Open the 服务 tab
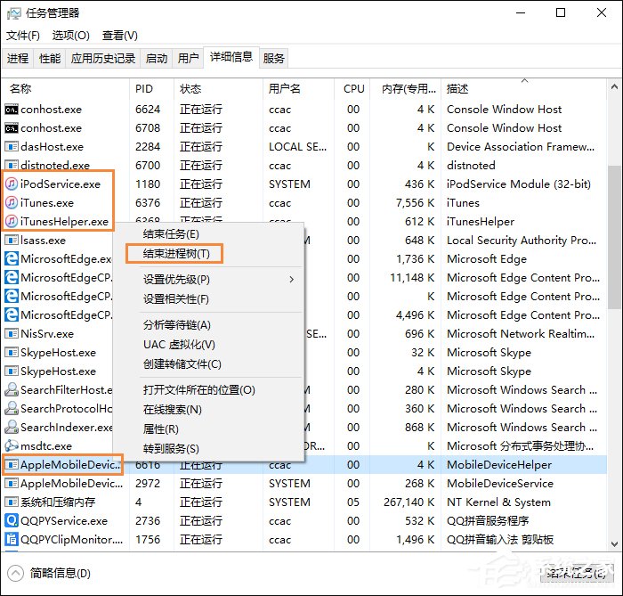623x596 pixels. click(274, 59)
